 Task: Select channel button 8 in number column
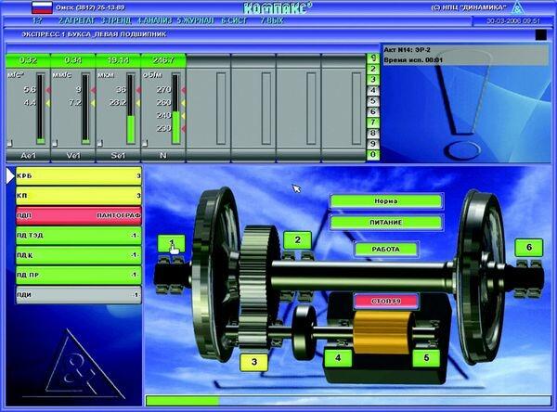tap(373, 134)
